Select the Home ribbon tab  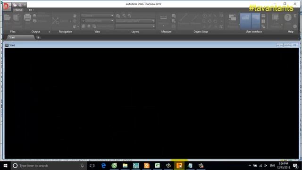coord(18,10)
